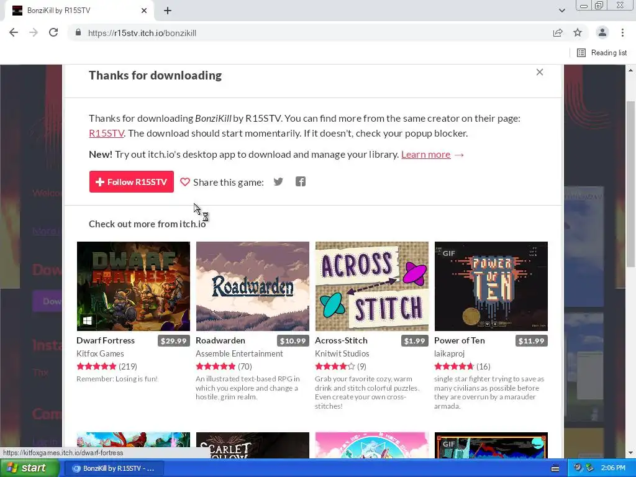Click the second system tray icon

589,468
